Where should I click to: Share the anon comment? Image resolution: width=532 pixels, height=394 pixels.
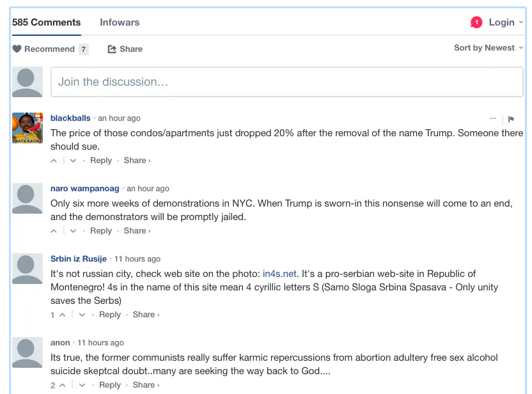(x=145, y=385)
